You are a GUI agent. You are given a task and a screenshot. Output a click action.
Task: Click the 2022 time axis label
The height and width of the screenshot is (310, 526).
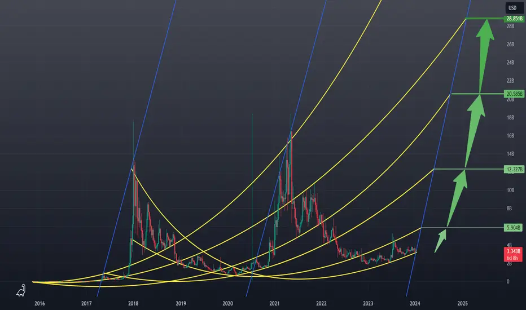tap(321, 304)
